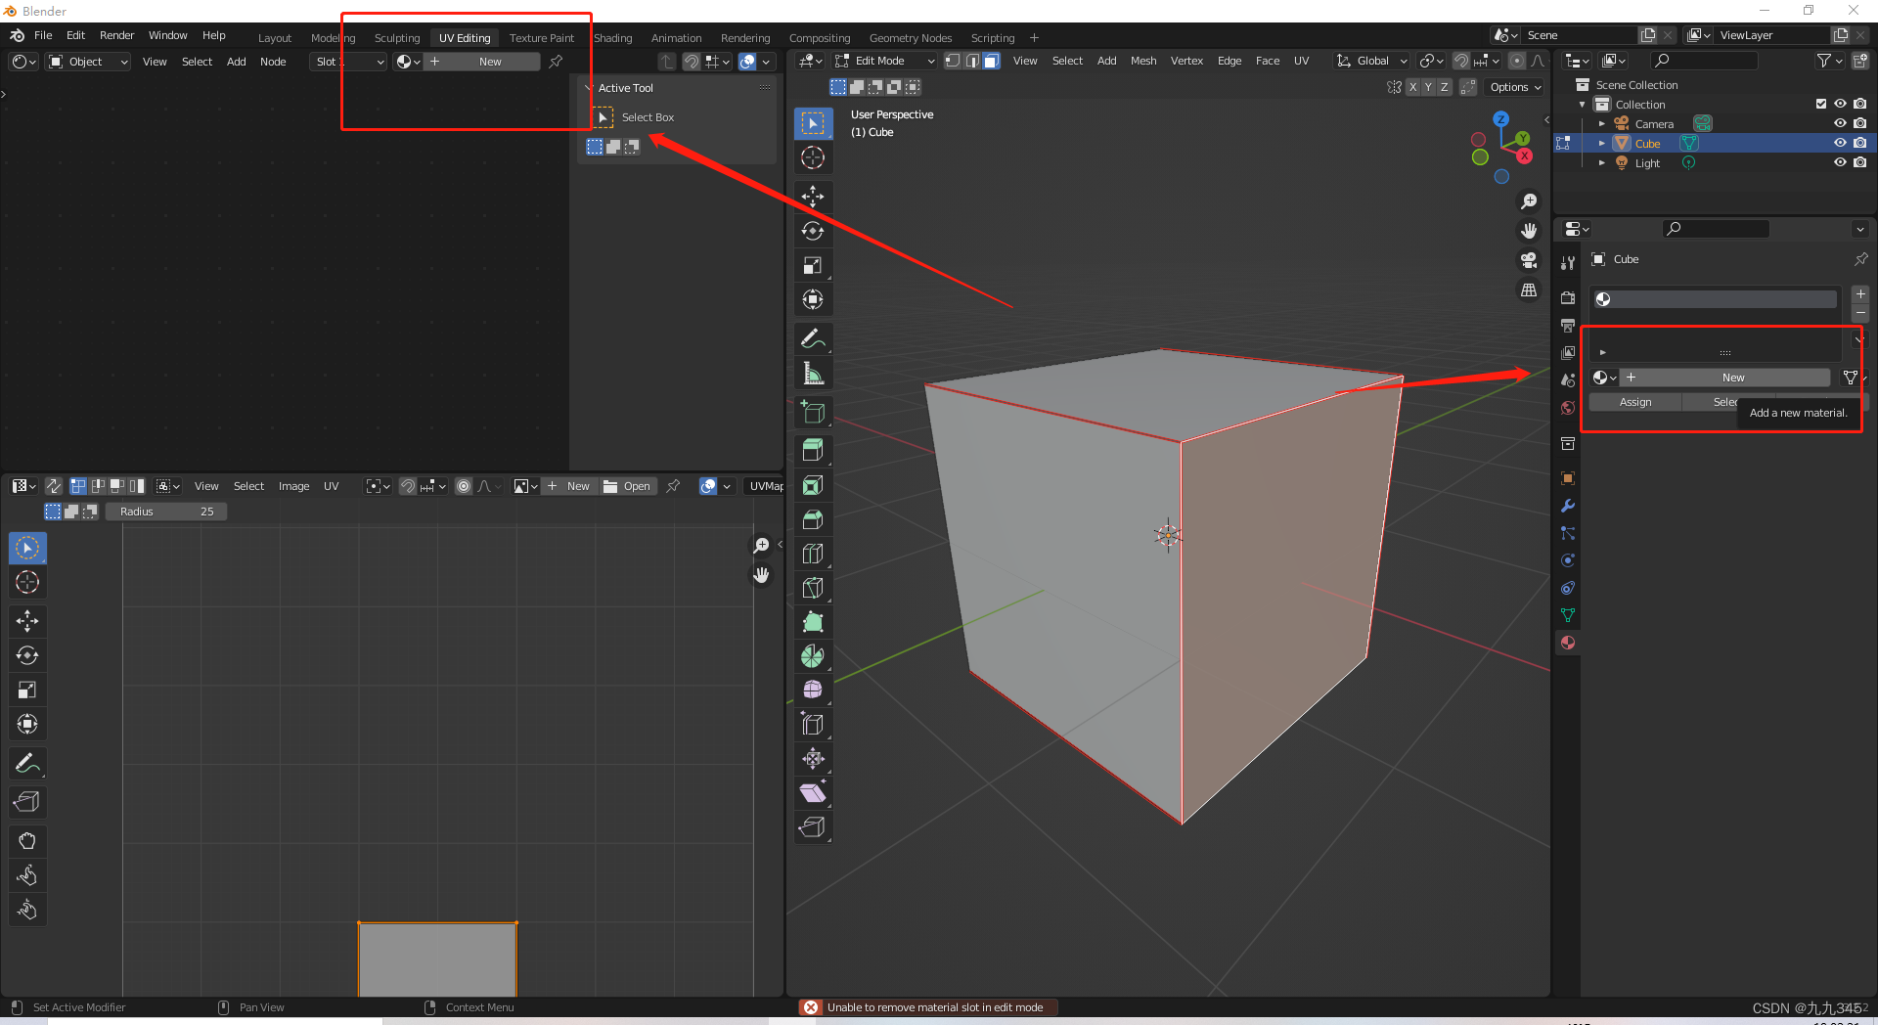Switch to the Texture Paint workspace tab

tap(541, 38)
